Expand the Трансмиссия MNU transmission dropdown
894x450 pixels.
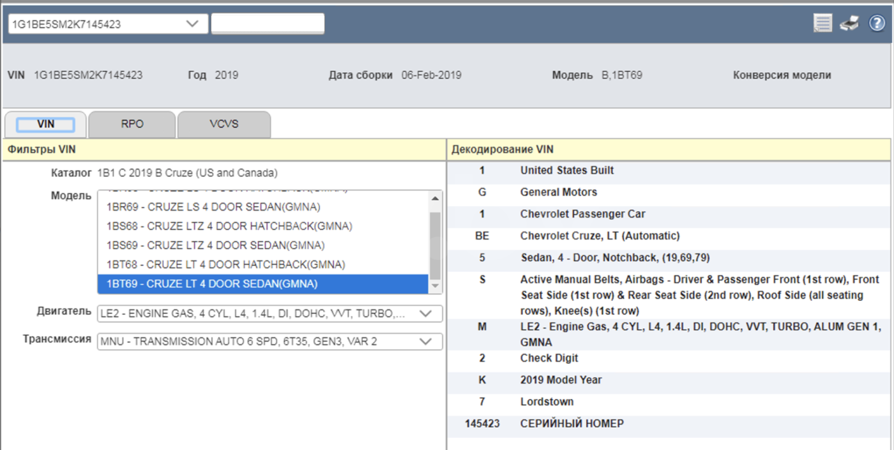(x=270, y=341)
